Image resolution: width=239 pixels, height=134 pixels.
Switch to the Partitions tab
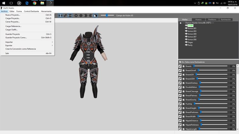pyautogui.click(x=212, y=19)
